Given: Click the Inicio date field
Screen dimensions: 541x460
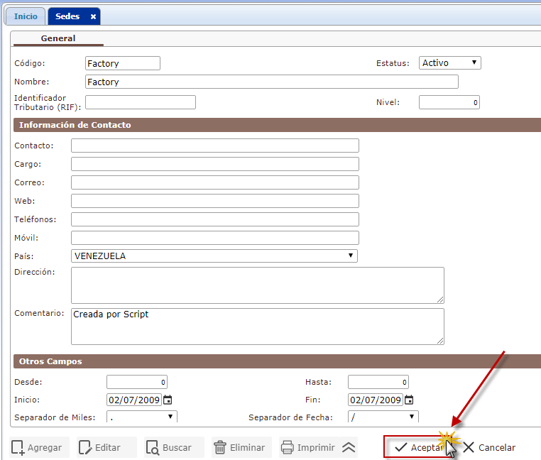Looking at the screenshot, I should (134, 400).
